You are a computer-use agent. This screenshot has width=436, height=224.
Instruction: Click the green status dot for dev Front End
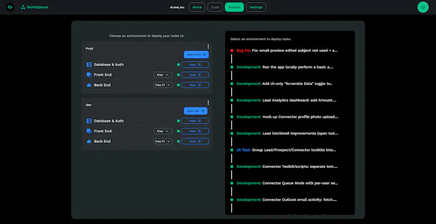[179, 131]
